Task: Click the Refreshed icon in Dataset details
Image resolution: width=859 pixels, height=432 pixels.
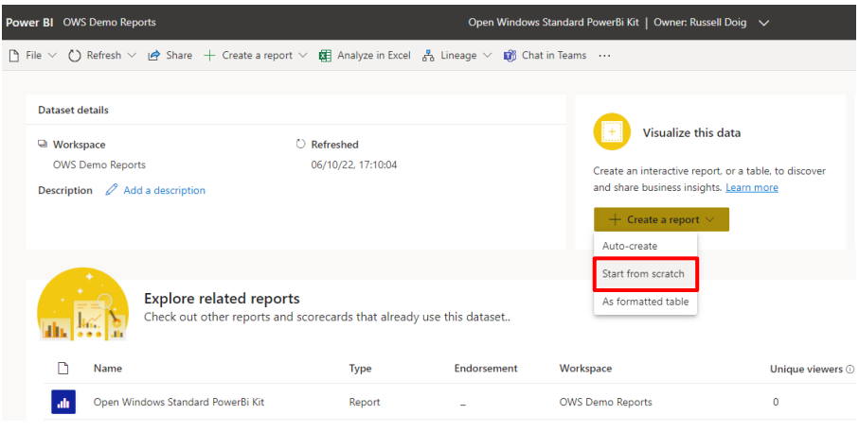Action: coord(300,145)
